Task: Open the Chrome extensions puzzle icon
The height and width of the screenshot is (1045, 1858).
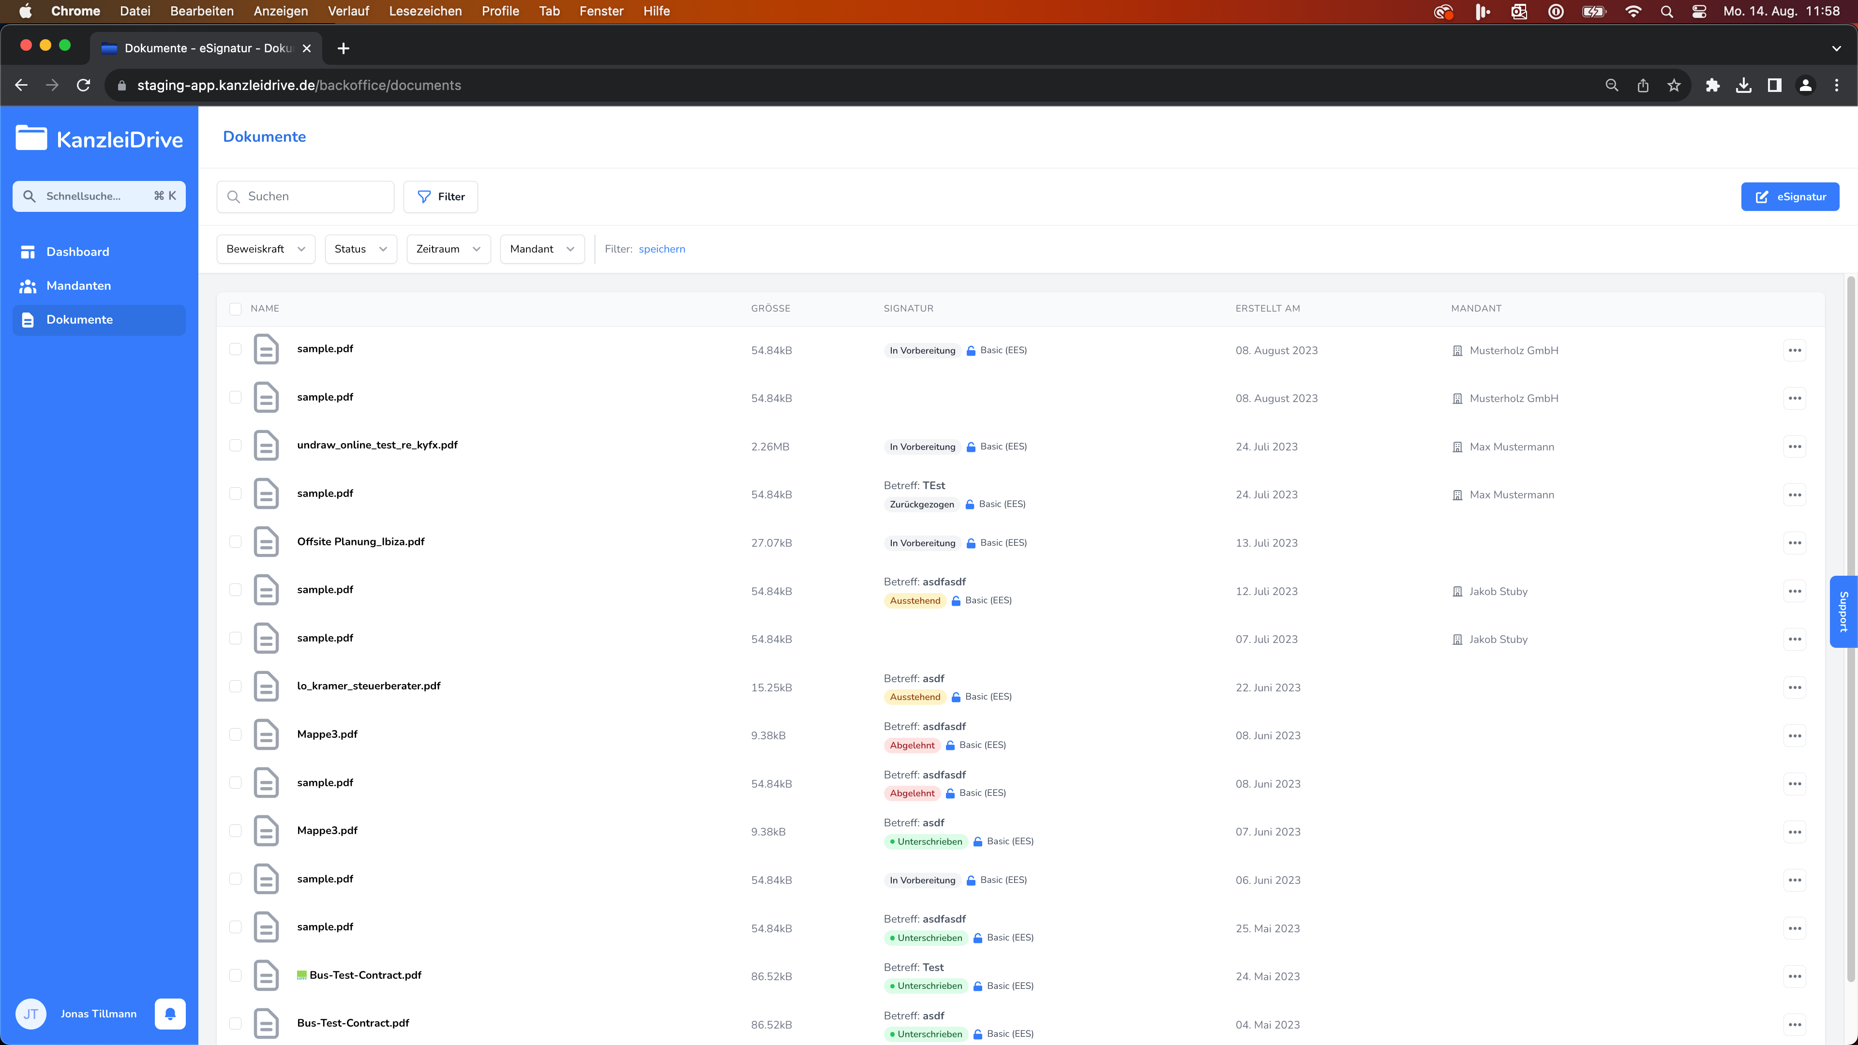Action: pos(1712,85)
